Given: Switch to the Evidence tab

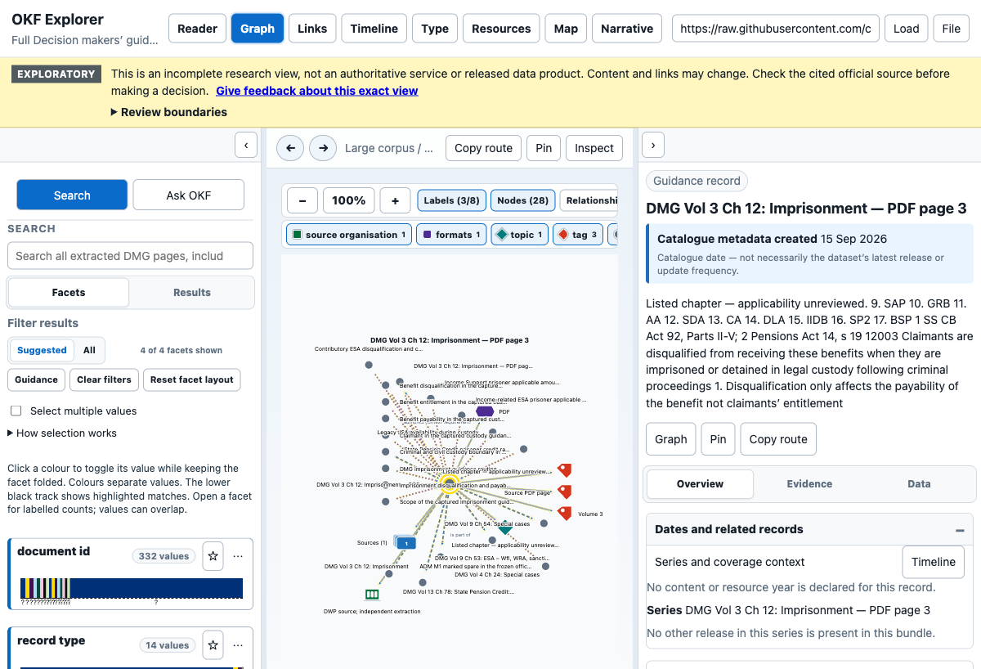Looking at the screenshot, I should coord(809,484).
